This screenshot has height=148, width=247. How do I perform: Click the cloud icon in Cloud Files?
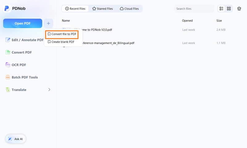122,9
